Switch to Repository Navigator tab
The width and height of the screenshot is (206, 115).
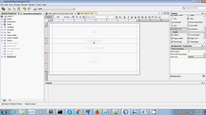coord(33,13)
